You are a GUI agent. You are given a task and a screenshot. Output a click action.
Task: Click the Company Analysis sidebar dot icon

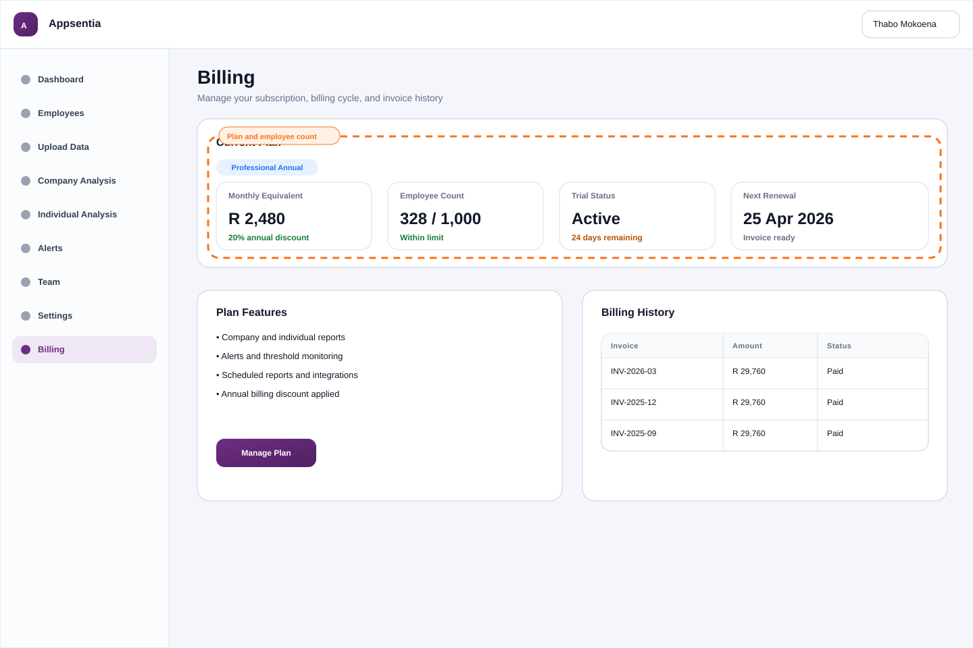point(26,181)
